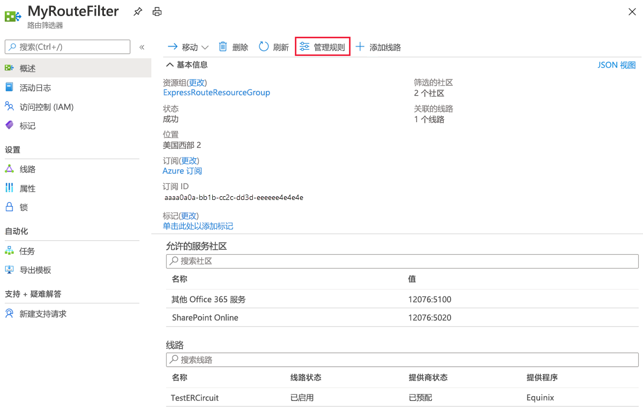Open 管理规则 from the toolbar
Screen dimensions: 643x409
tap(322, 47)
